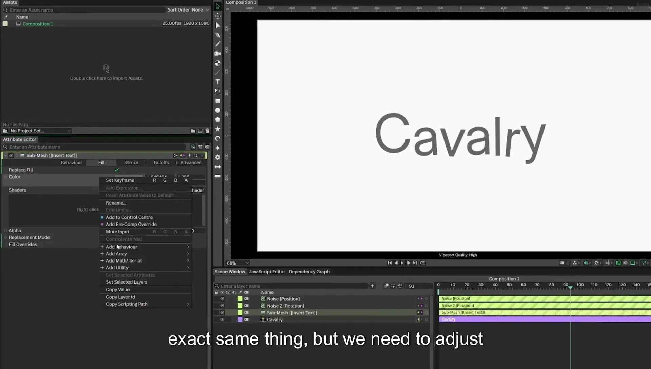Toggle the Replace Fill checkmark
The height and width of the screenshot is (369, 651).
point(117,170)
